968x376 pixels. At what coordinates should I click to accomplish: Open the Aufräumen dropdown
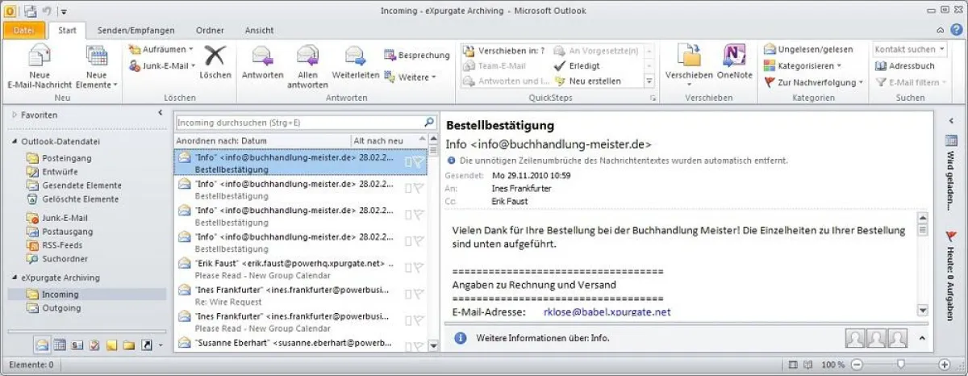click(161, 49)
